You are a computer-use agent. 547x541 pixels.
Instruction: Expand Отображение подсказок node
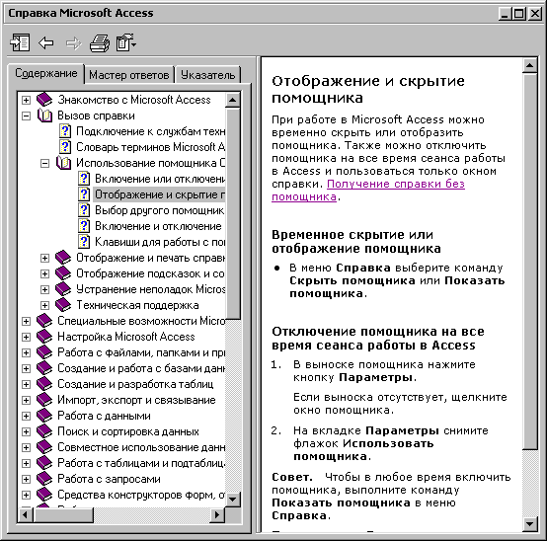click(45, 273)
